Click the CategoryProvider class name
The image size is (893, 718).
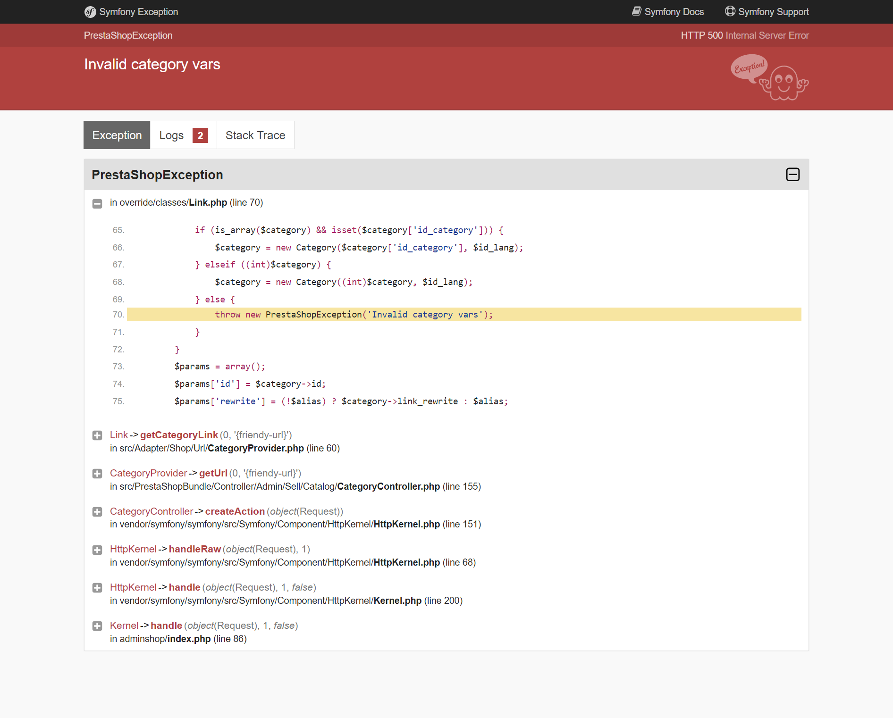pos(149,473)
